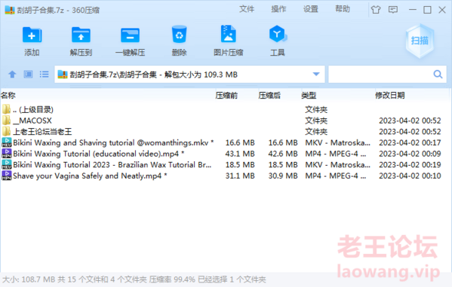Open the 设置 (Settings) menu
452x287 pixels.
click(x=311, y=9)
